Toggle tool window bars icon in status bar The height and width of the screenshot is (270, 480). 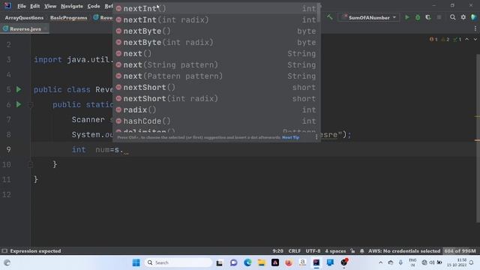tap(4, 250)
